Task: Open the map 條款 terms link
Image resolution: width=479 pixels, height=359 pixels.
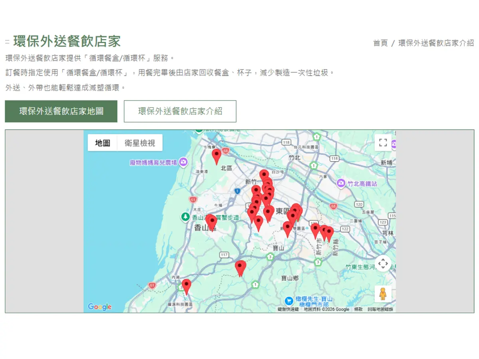Action: click(358, 309)
